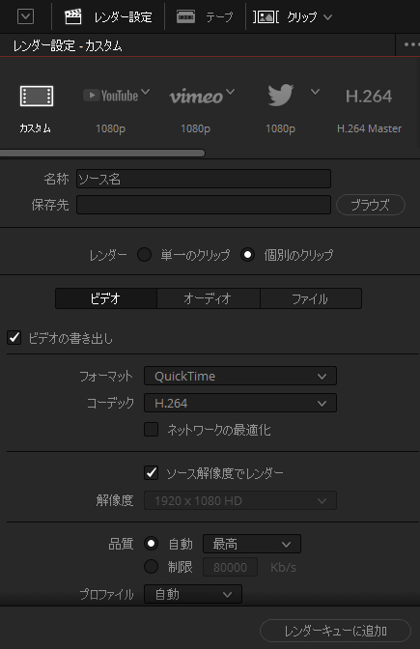Open the 最高 quality dropdown
The image size is (420, 649).
(x=252, y=544)
